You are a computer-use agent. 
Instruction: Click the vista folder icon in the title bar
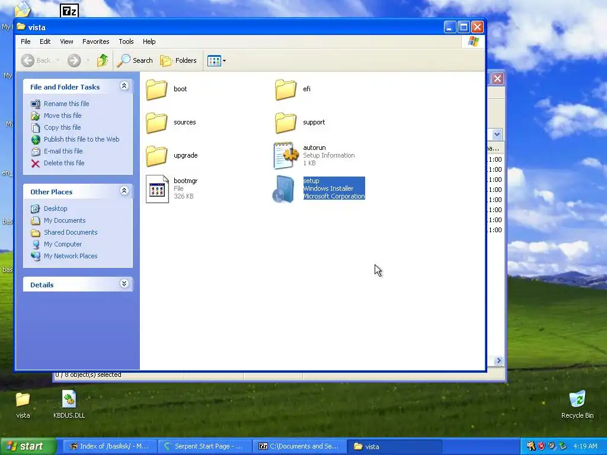pyautogui.click(x=21, y=27)
